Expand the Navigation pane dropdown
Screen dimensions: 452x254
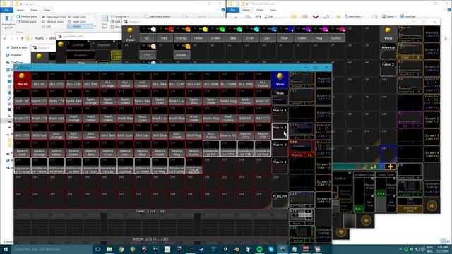[x=8, y=23]
